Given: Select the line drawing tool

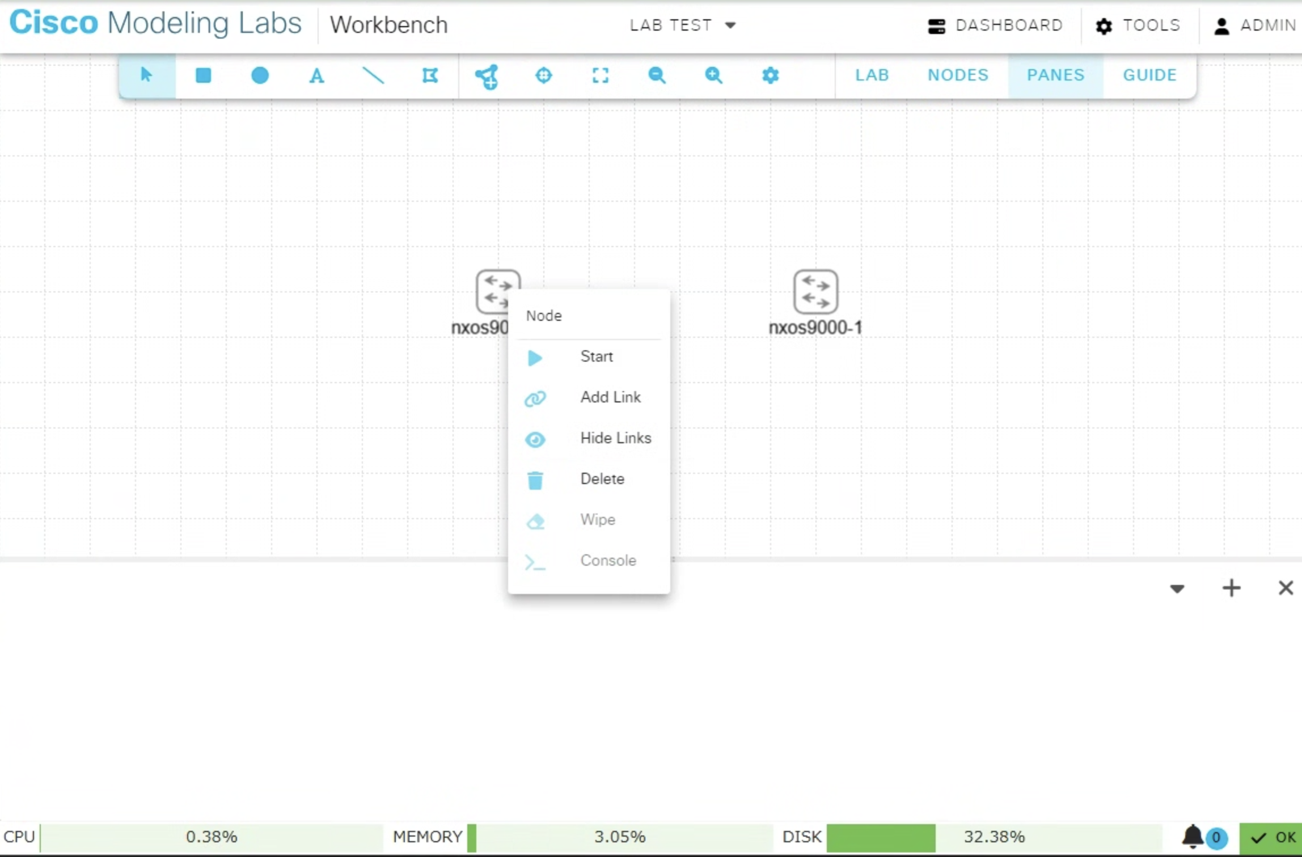Looking at the screenshot, I should (373, 75).
